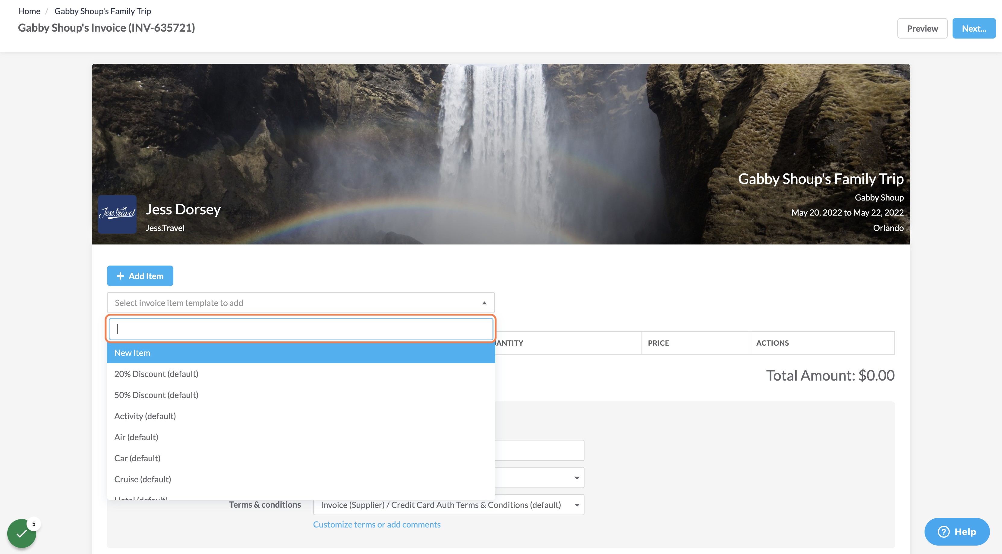Click the Add Item button
This screenshot has height=554, width=1002.
pos(140,276)
